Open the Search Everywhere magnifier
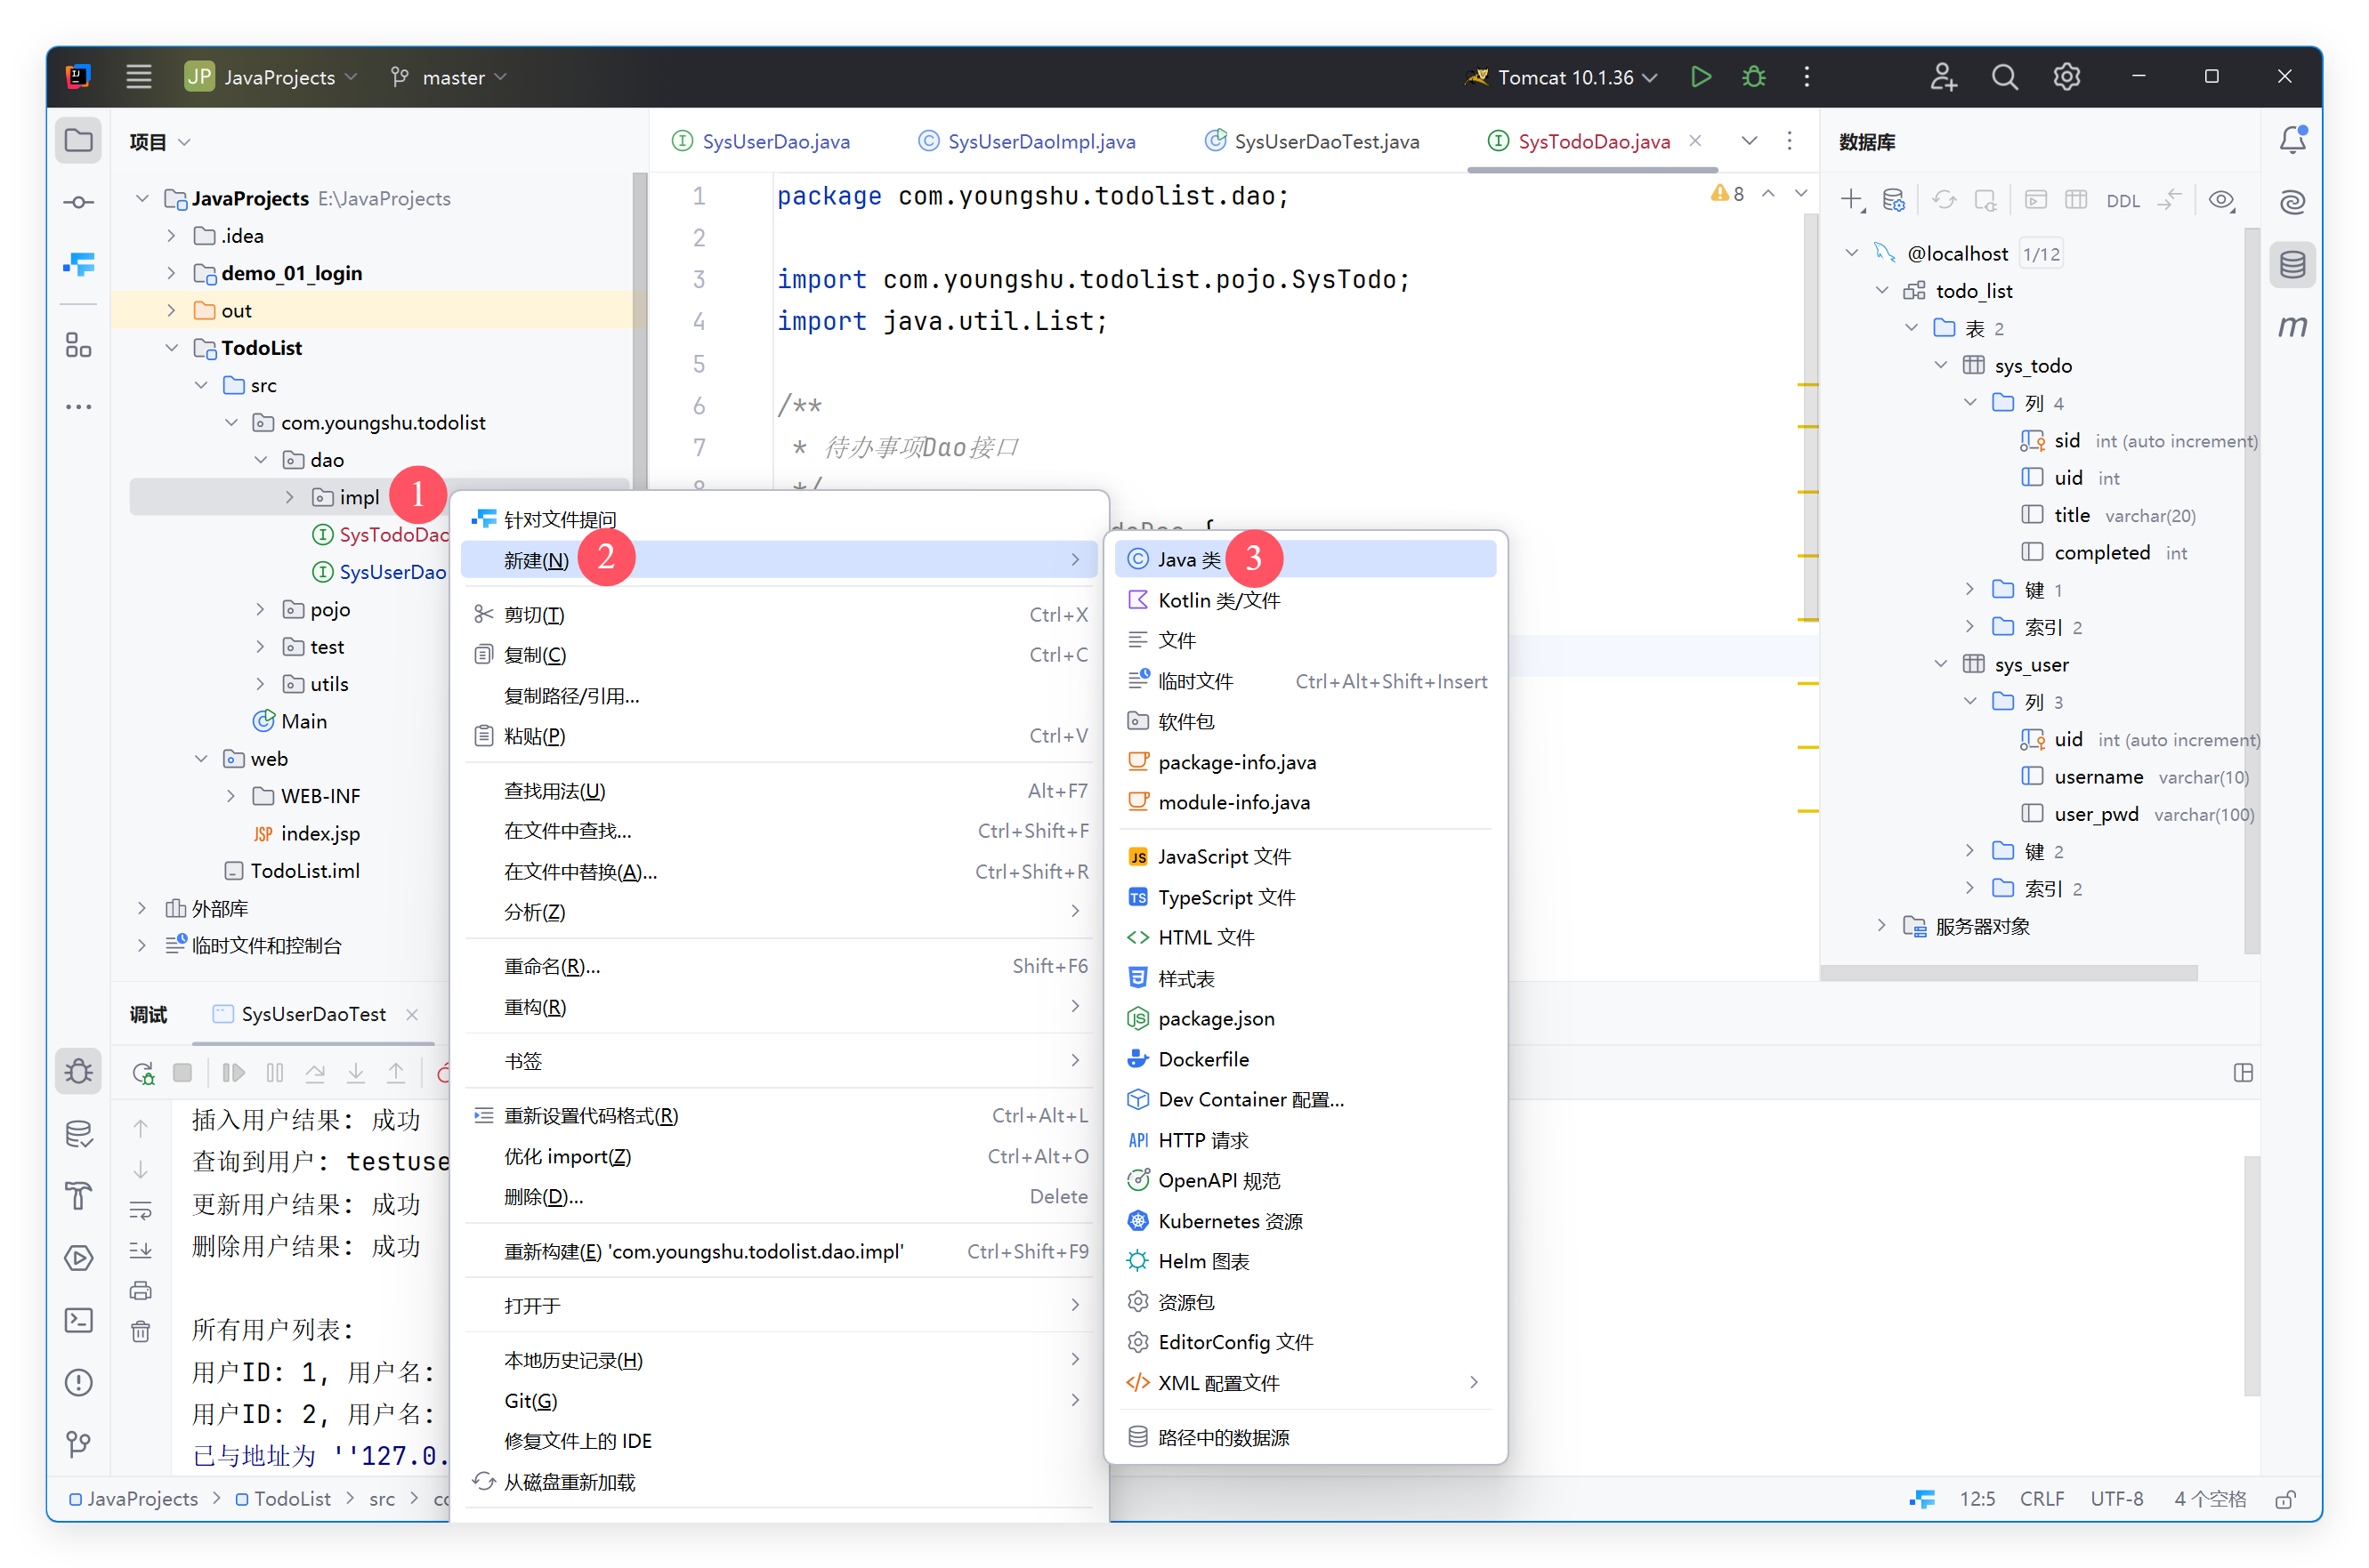 tap(2004, 77)
